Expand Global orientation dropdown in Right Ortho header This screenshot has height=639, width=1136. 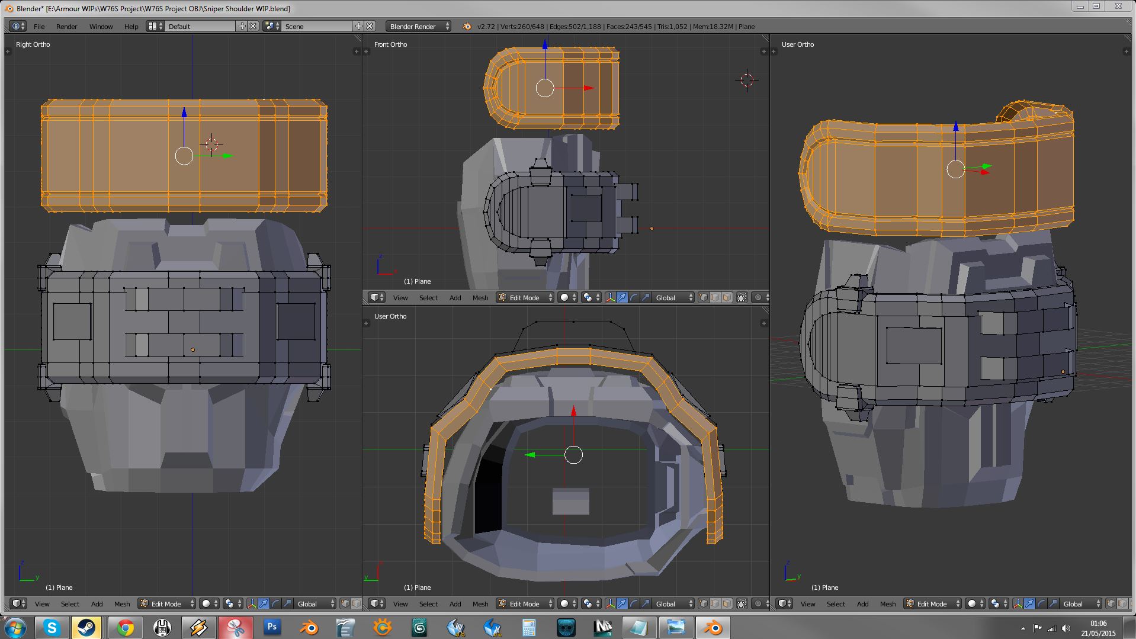316,603
